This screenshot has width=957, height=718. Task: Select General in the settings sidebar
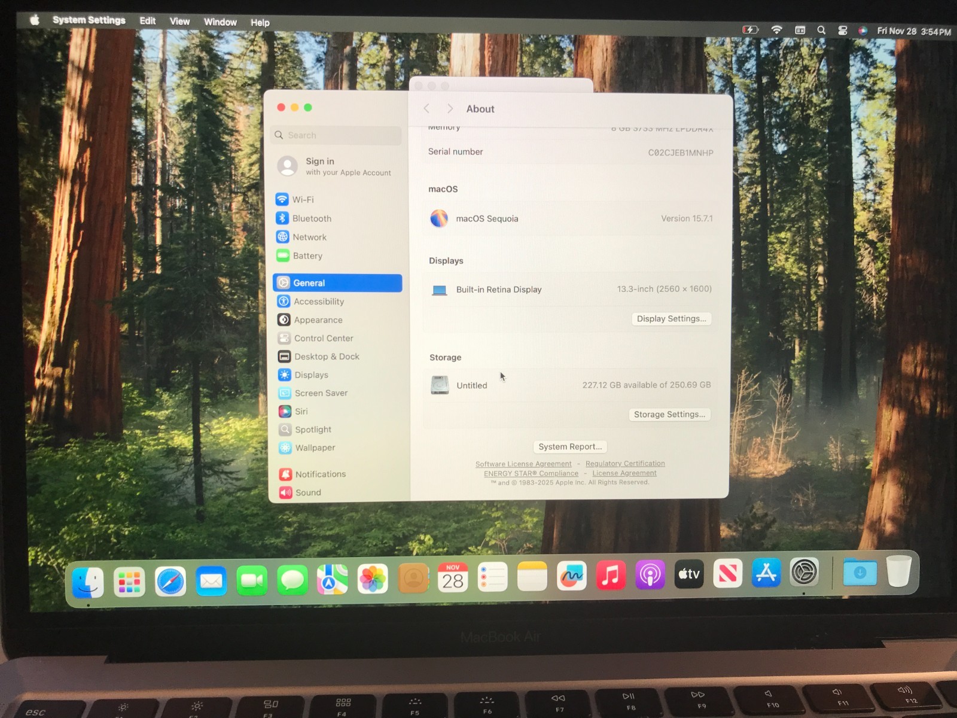337,283
